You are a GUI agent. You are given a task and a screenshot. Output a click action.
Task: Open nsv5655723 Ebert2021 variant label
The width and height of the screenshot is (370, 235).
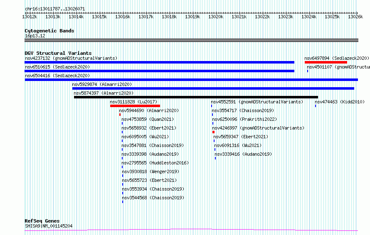[x=149, y=180]
